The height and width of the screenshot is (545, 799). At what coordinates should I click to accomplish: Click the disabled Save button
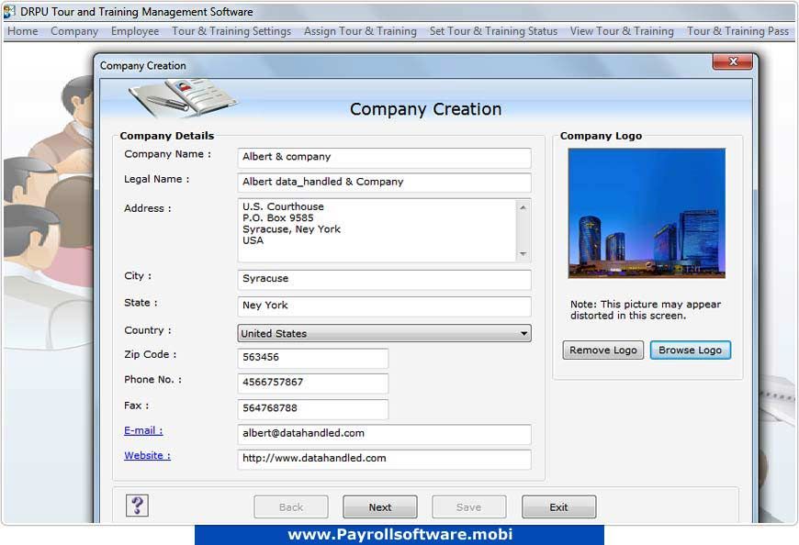468,506
